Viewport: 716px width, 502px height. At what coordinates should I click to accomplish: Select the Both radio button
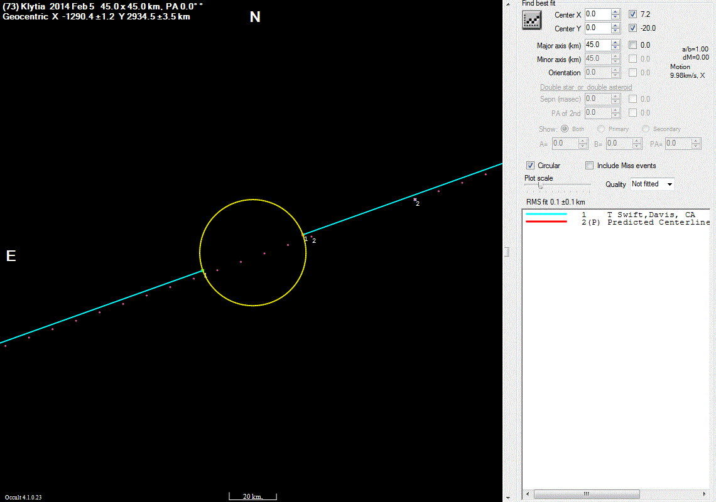[565, 129]
